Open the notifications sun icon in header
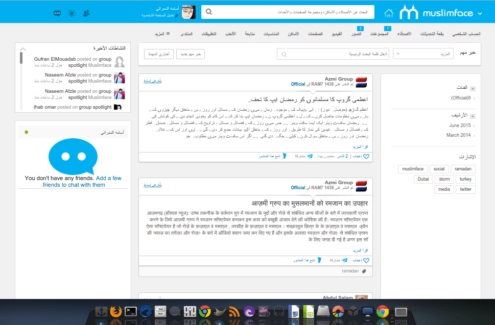 [x=72, y=13]
